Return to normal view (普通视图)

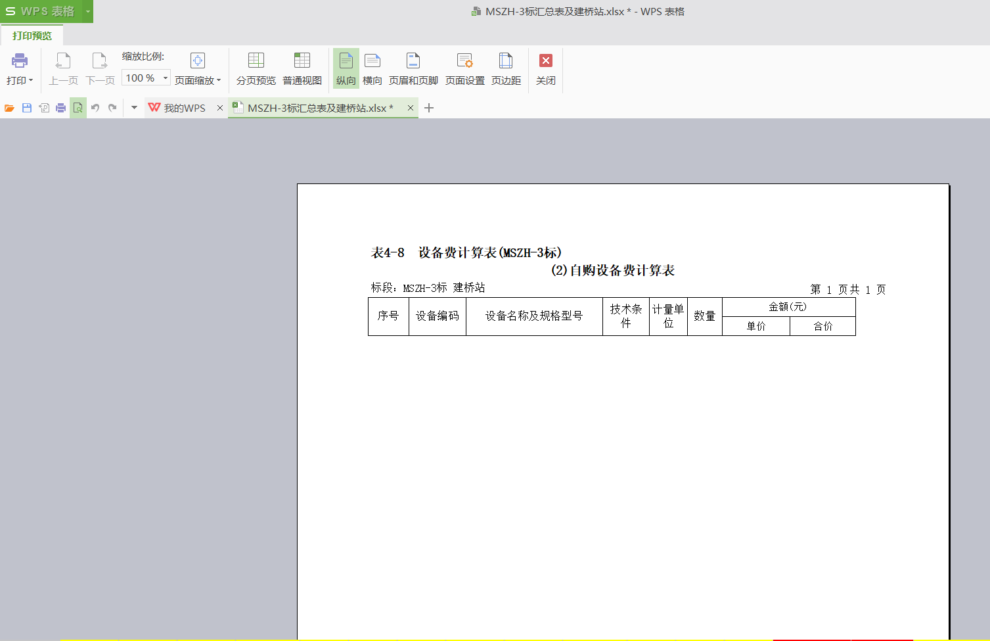tap(302, 69)
